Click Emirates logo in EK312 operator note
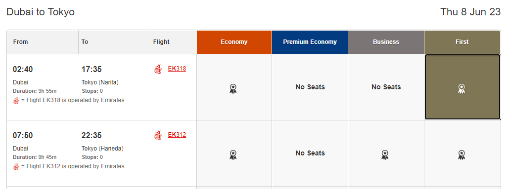This screenshot has width=510, height=189. (x=16, y=167)
